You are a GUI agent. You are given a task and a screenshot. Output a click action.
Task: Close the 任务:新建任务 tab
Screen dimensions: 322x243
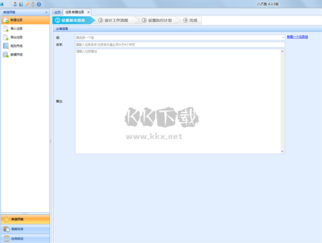[x=88, y=12]
